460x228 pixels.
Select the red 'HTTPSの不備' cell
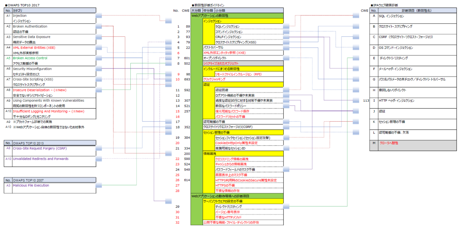click(x=249, y=185)
